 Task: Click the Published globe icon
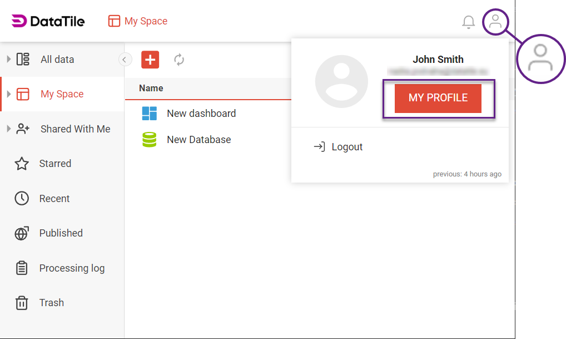(x=22, y=233)
